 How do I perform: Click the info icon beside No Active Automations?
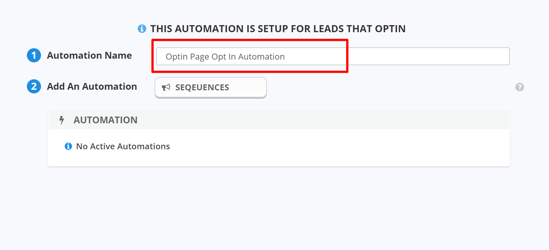click(68, 146)
